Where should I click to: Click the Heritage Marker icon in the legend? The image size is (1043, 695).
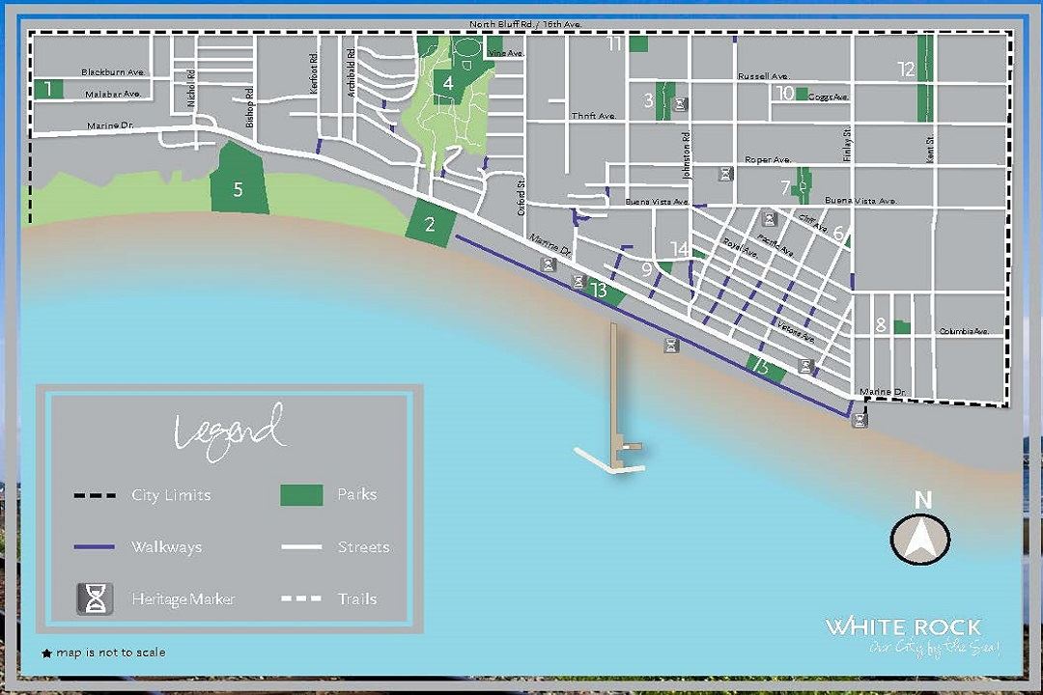pyautogui.click(x=95, y=598)
